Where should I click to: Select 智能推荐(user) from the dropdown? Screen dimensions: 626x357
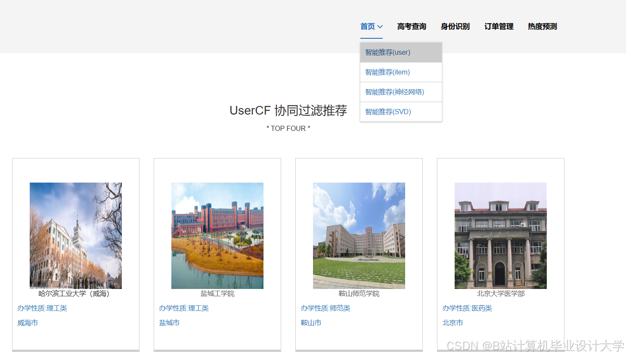point(387,52)
